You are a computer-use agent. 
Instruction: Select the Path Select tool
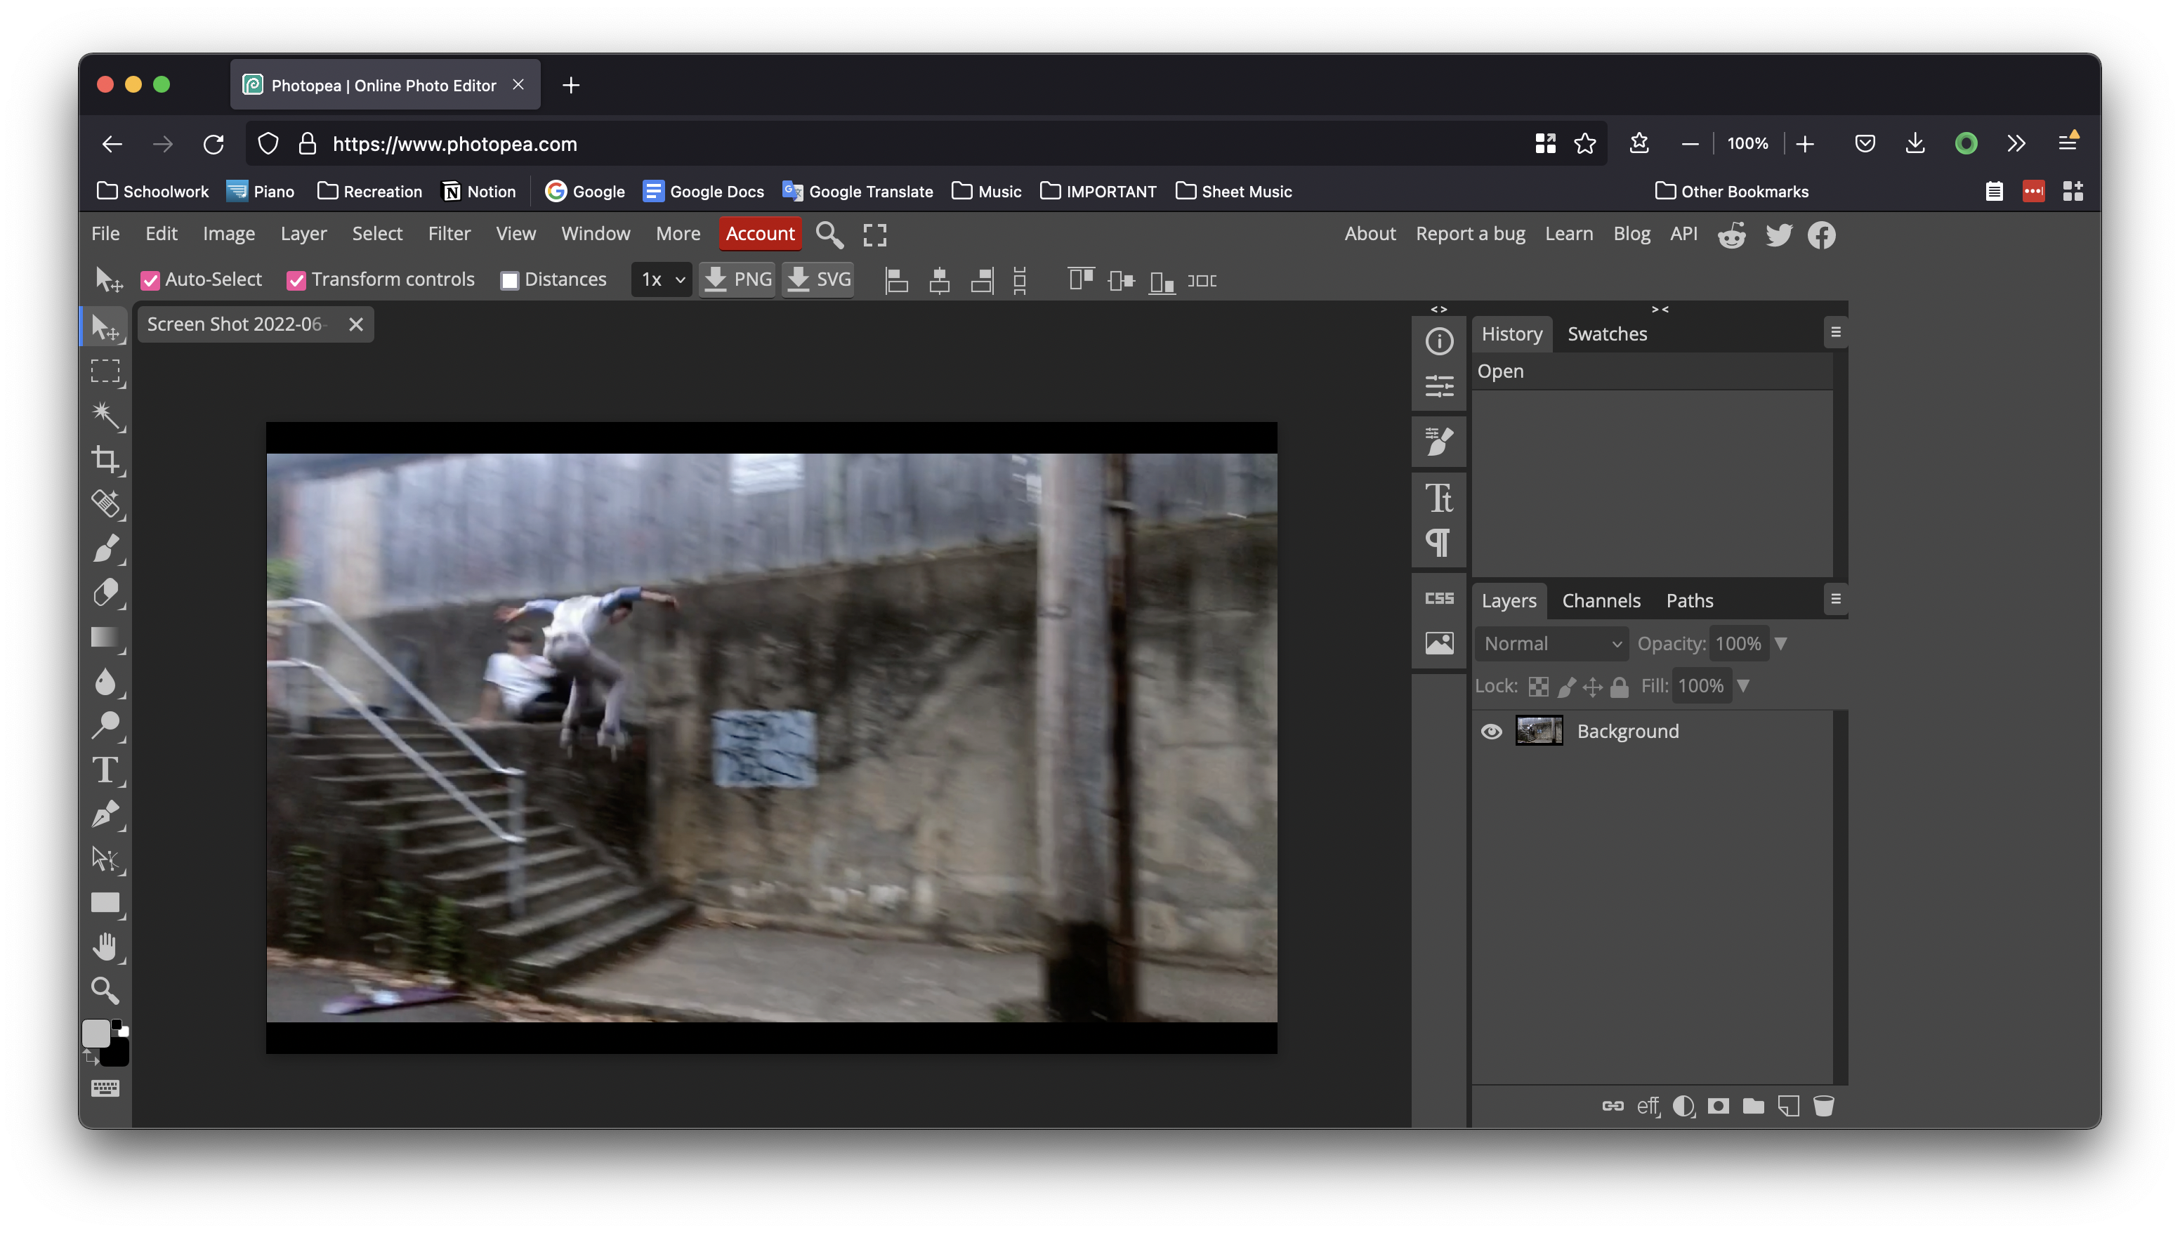[x=106, y=859]
